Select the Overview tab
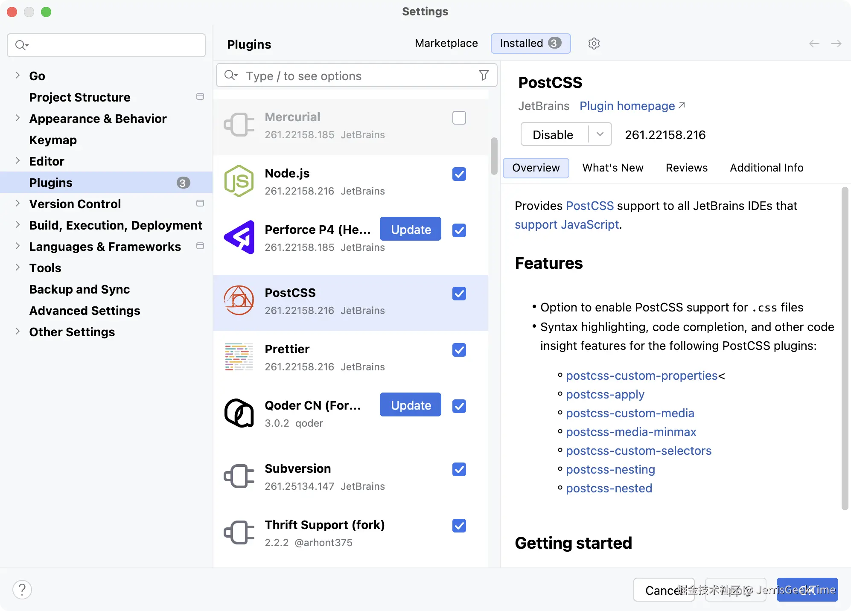Screen dimensions: 851x611 coord(536,168)
